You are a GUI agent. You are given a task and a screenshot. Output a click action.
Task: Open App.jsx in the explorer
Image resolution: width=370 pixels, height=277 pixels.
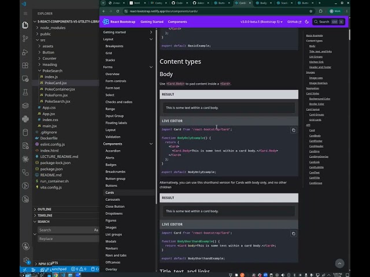coord(49,114)
